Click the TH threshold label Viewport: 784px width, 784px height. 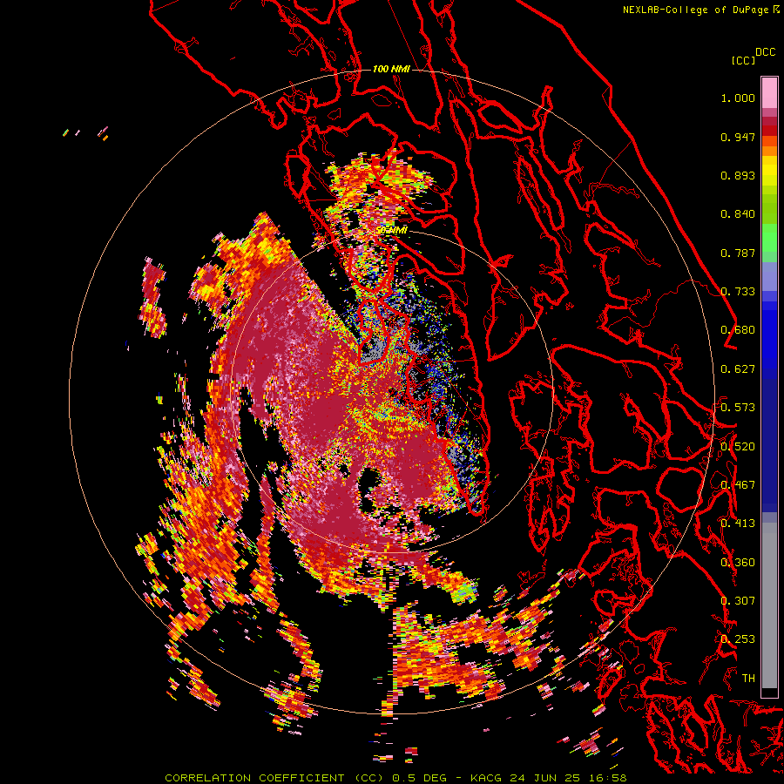pos(748,679)
